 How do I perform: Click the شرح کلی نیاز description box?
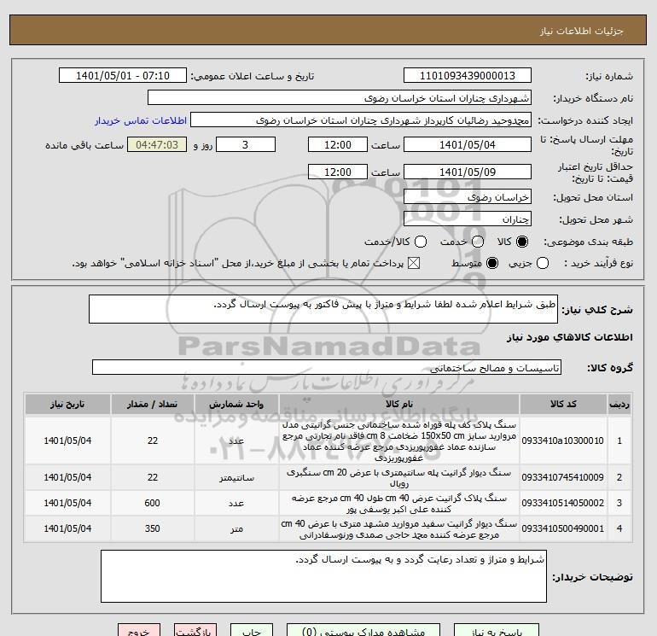coord(323,309)
